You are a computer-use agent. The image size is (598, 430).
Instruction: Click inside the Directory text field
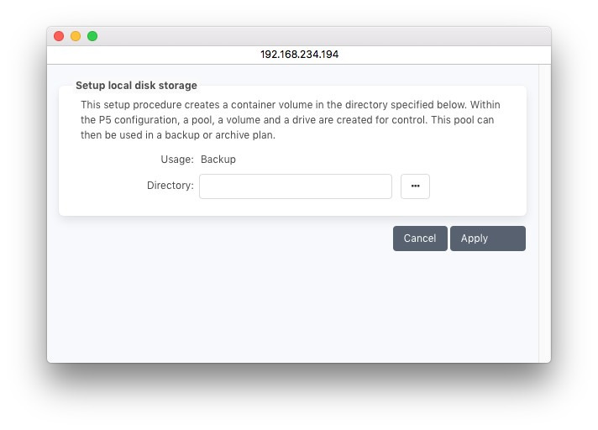[x=295, y=186]
